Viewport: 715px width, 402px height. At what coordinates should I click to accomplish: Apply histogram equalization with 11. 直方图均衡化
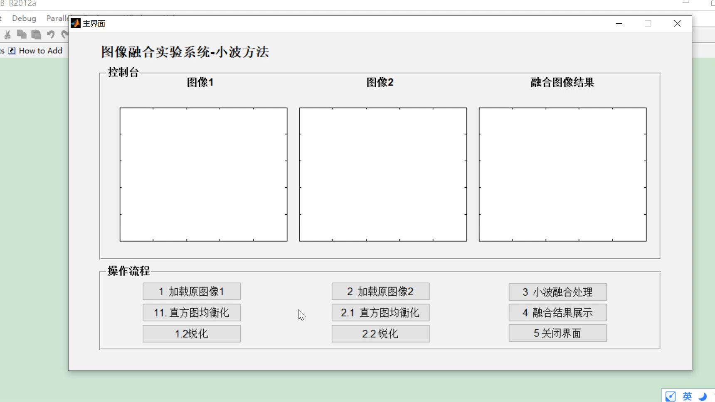pos(192,312)
